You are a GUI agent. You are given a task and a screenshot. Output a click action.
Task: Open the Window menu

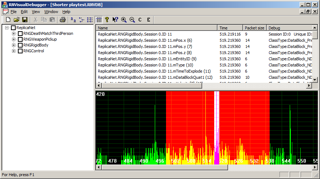[x=51, y=12]
